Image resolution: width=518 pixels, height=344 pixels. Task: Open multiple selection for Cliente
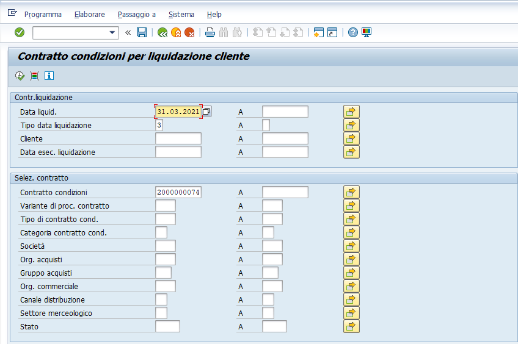pos(351,138)
